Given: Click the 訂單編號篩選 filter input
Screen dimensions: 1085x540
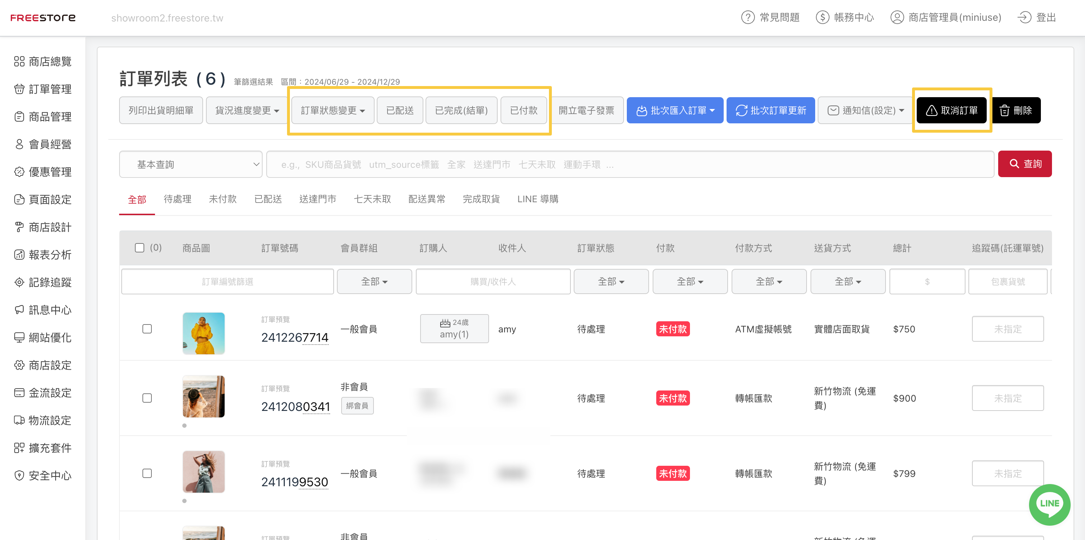Looking at the screenshot, I should coord(227,281).
